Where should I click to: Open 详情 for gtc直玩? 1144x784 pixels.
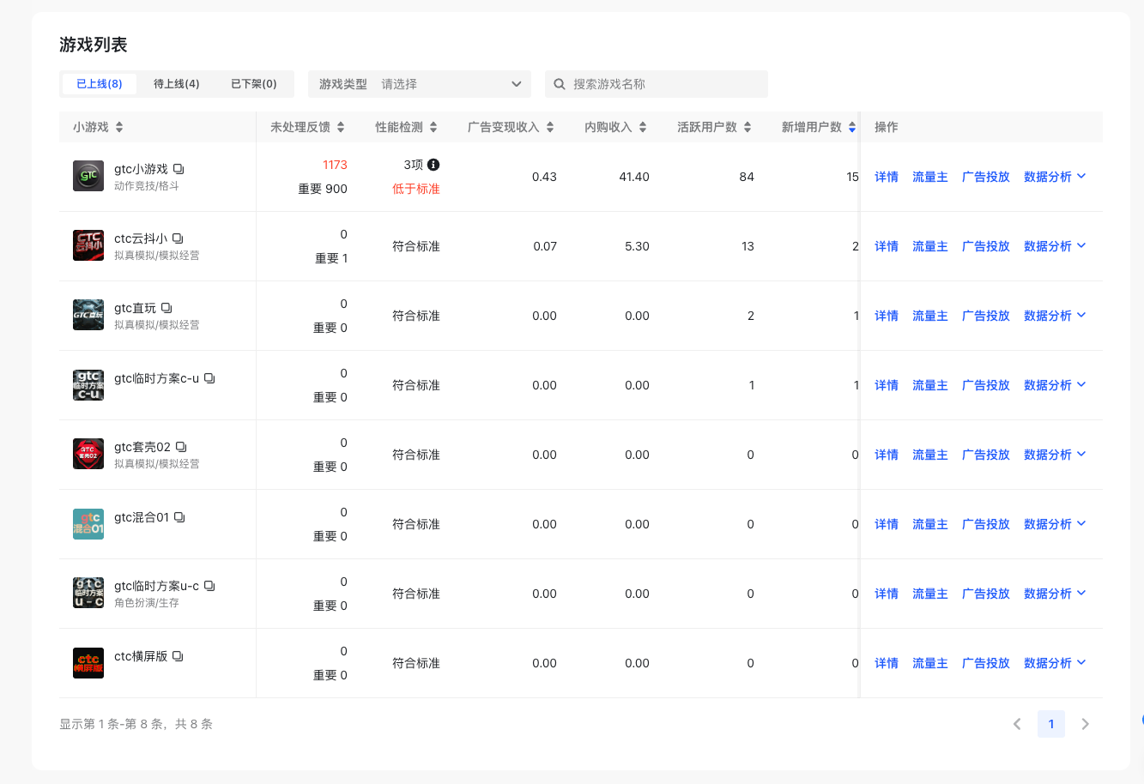pyautogui.click(x=886, y=316)
